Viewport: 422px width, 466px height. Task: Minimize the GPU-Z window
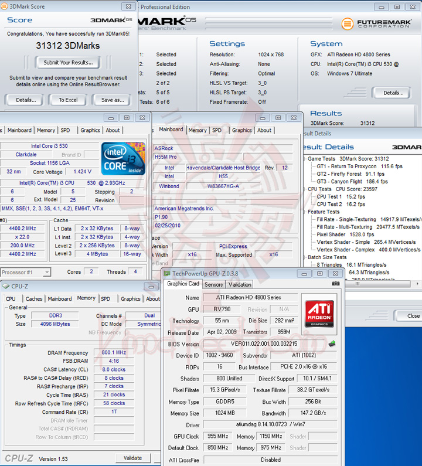(x=304, y=274)
